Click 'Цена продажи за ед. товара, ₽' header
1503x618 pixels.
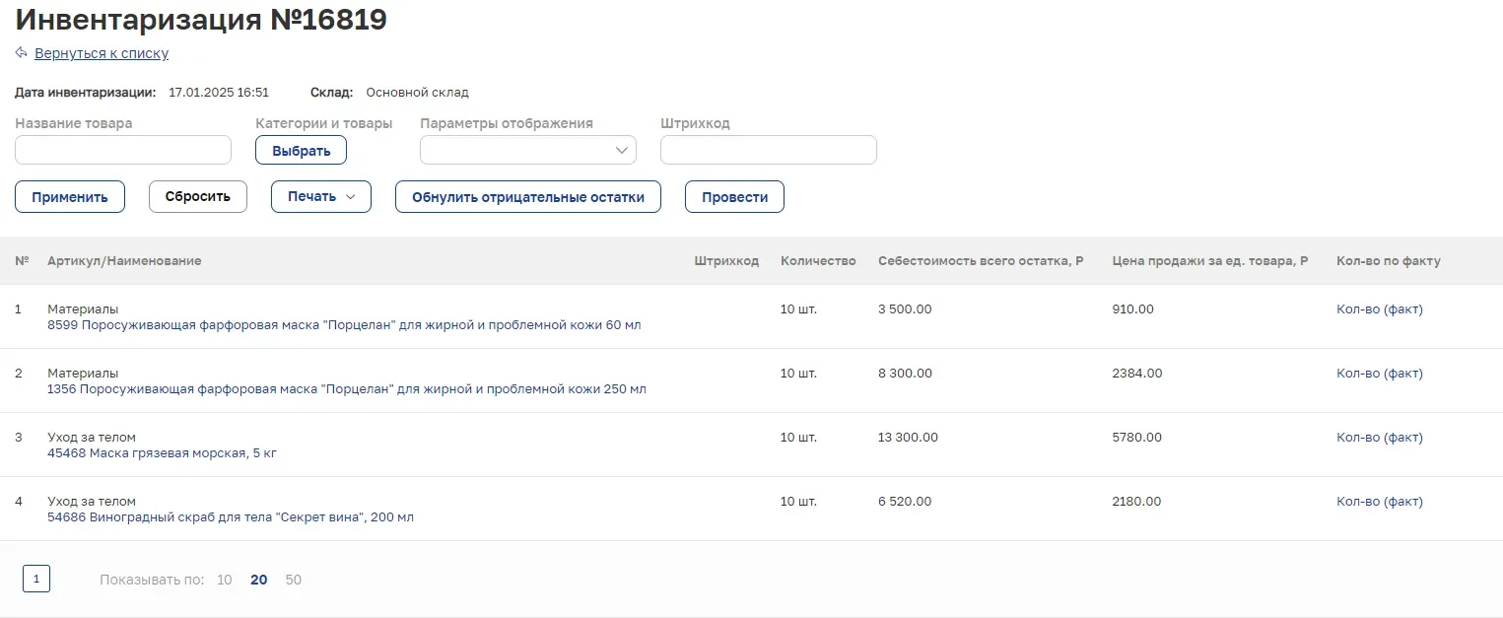[x=1210, y=261]
